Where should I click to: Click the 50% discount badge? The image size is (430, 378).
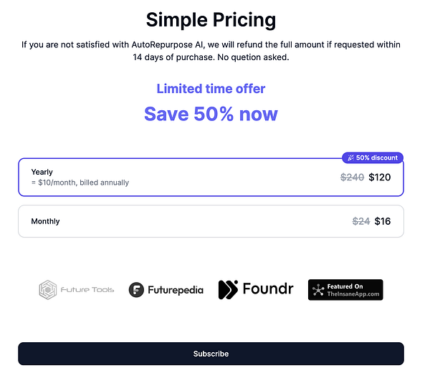373,157
